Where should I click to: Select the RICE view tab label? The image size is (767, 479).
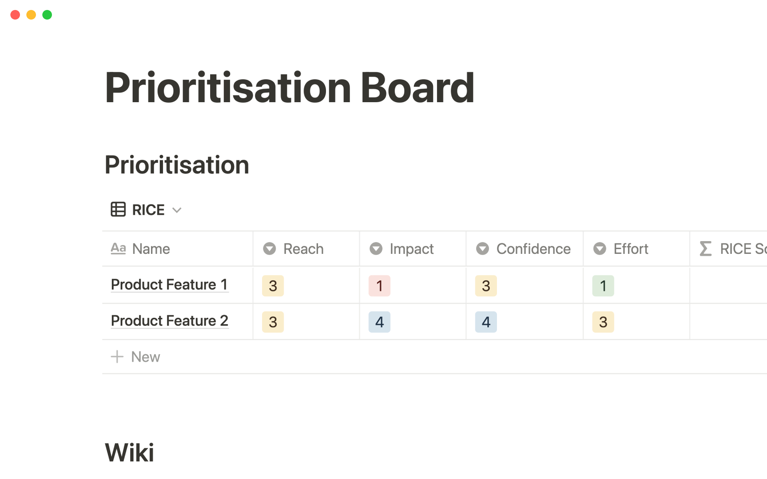point(148,210)
